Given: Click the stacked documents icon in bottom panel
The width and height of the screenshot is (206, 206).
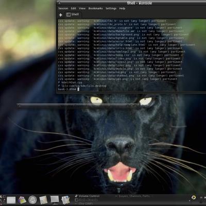Looking at the screenshot, I should (65, 200).
